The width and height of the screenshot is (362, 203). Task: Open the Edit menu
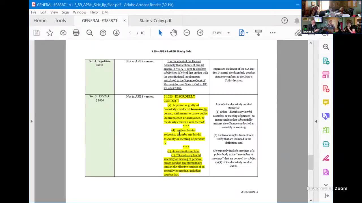click(43, 12)
